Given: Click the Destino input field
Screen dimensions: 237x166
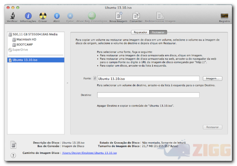Looking at the screenshot, I should 148,95.
